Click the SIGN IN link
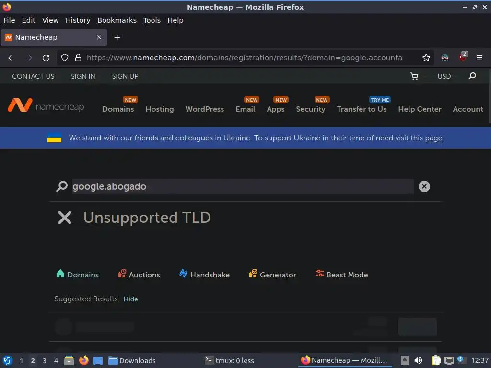 [x=83, y=76]
